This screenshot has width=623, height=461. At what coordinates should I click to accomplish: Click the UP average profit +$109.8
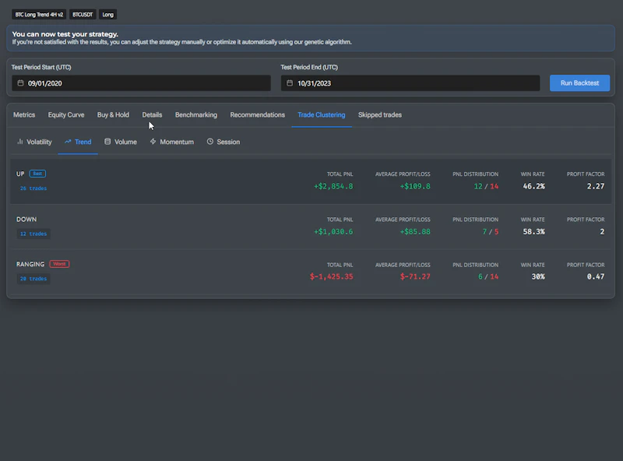(x=415, y=186)
